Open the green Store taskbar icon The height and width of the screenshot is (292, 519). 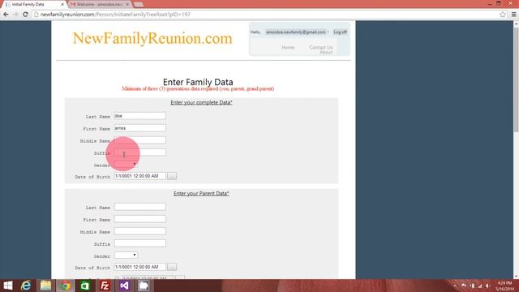(84, 286)
